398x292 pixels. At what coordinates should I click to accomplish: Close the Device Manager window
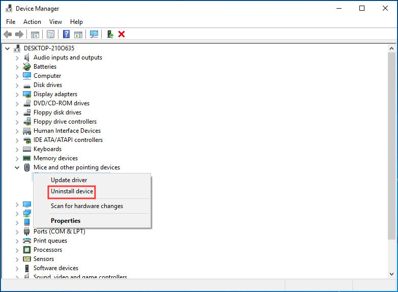pos(385,8)
